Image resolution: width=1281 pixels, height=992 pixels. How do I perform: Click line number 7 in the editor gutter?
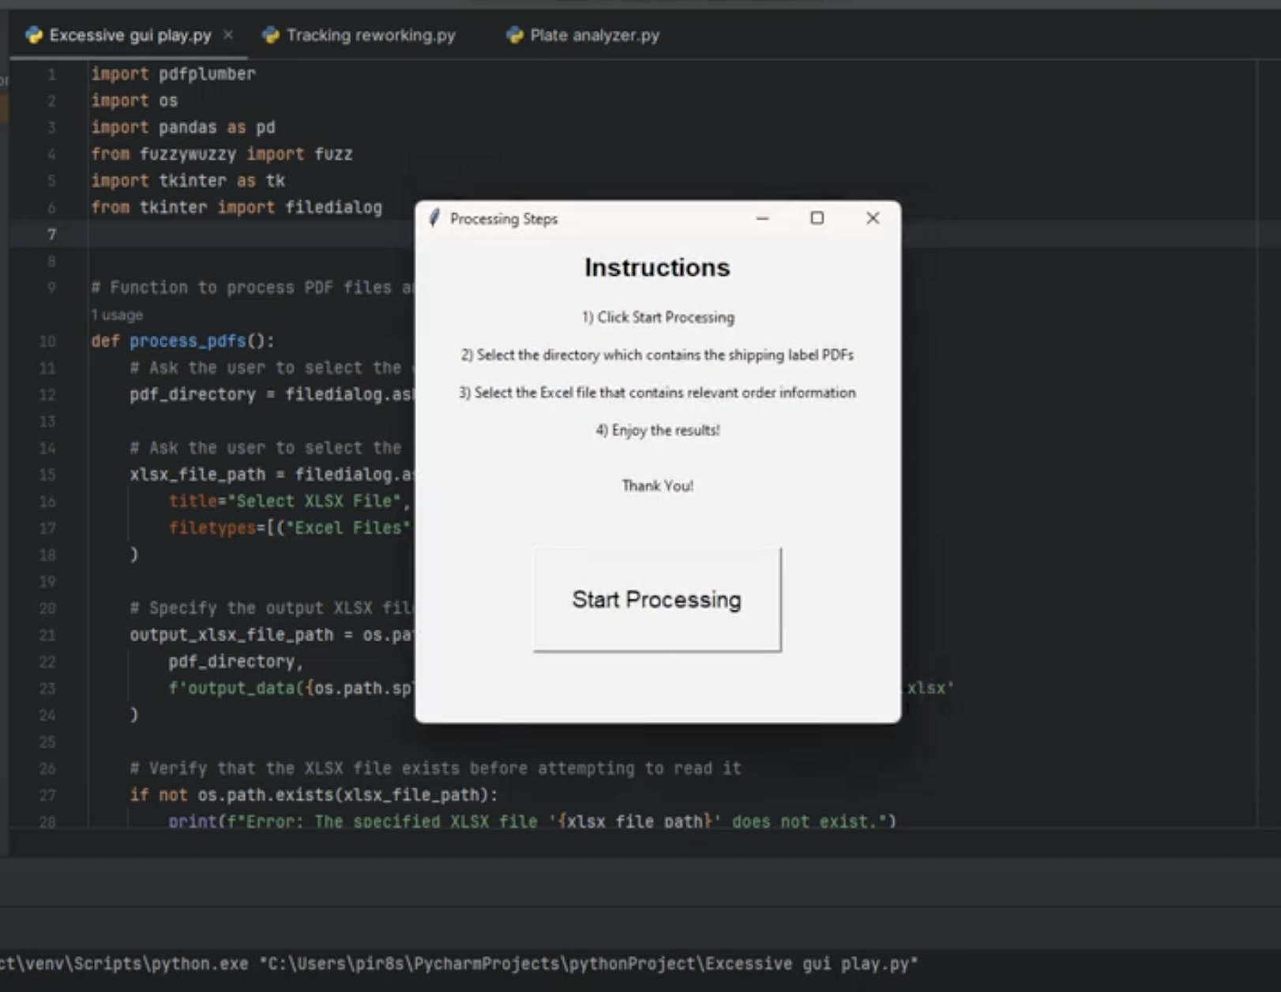50,234
